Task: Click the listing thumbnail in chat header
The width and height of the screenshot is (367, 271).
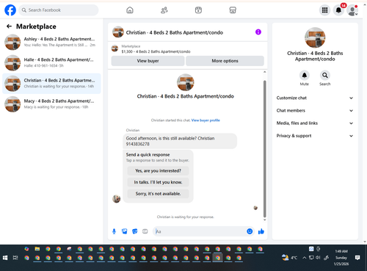Action: pyautogui.click(x=118, y=32)
